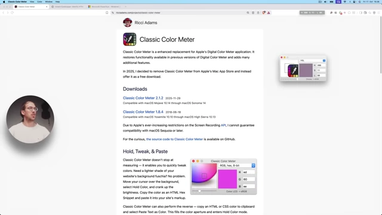Open the Classic Color Meter app menu
The height and width of the screenshot is (215, 382).
tap(17, 2)
